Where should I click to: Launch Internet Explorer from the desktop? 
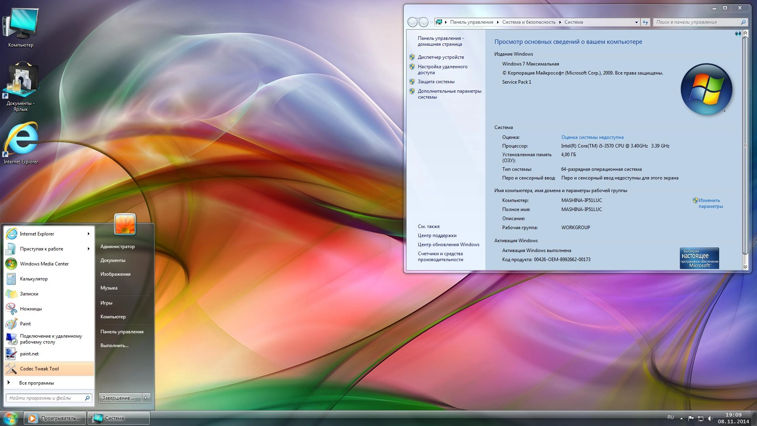point(21,143)
